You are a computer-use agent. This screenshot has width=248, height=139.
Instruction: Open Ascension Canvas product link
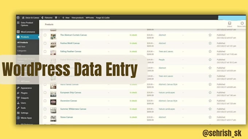click(x=69, y=101)
